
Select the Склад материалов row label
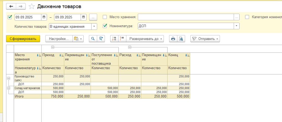pos(27,88)
